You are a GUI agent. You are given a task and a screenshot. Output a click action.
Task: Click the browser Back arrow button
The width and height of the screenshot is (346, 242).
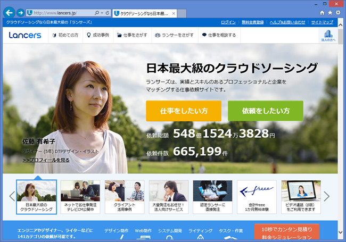click(9, 12)
